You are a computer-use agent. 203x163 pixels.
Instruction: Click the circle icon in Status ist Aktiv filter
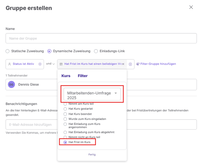40,64
